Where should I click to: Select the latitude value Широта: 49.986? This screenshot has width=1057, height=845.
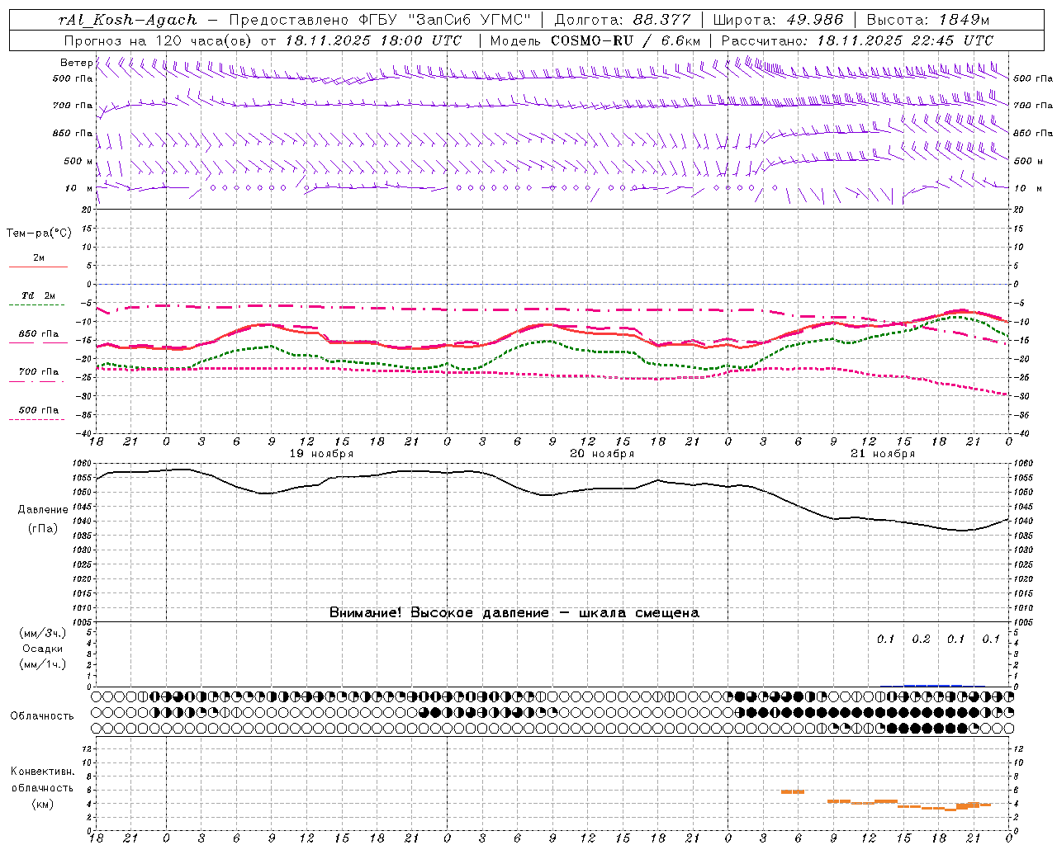click(x=778, y=20)
